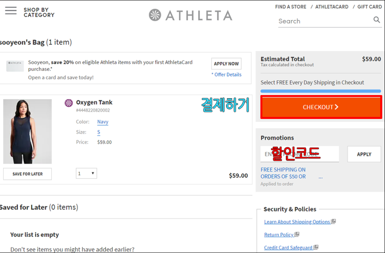Viewport: 385px width, 253px height.
Task: Click the orange Checkout button
Action: click(x=321, y=107)
